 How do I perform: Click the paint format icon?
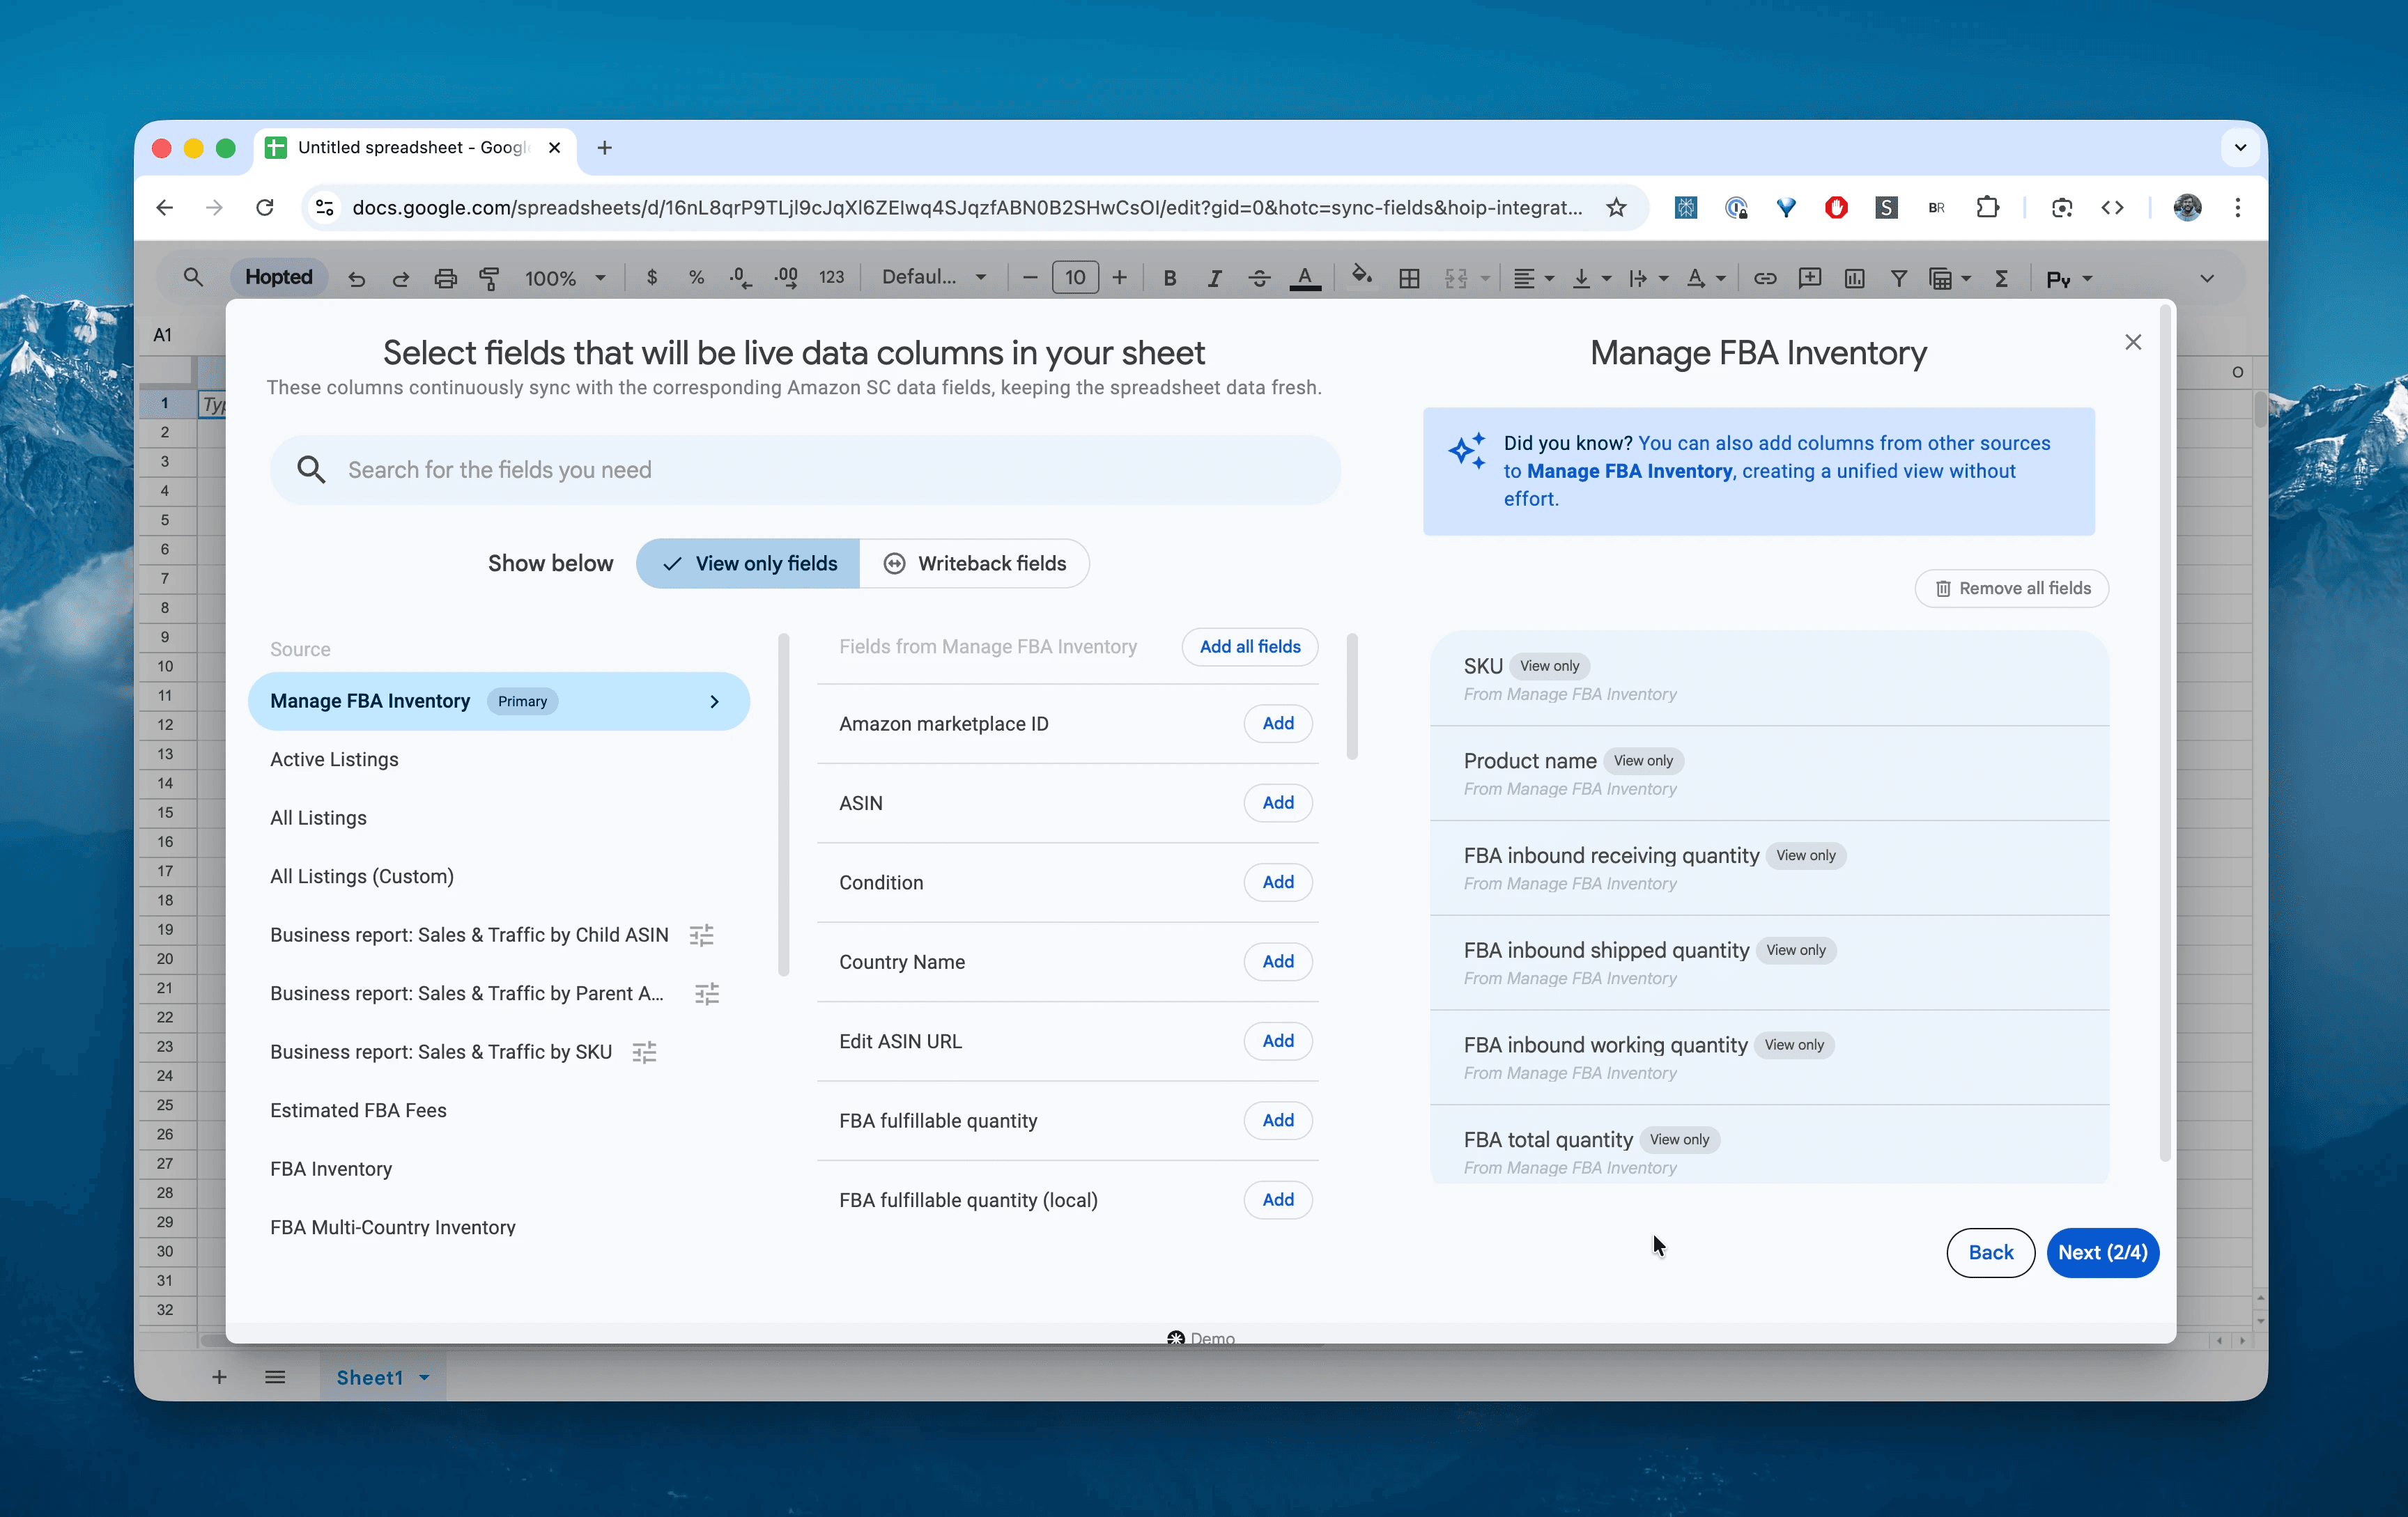coord(490,279)
